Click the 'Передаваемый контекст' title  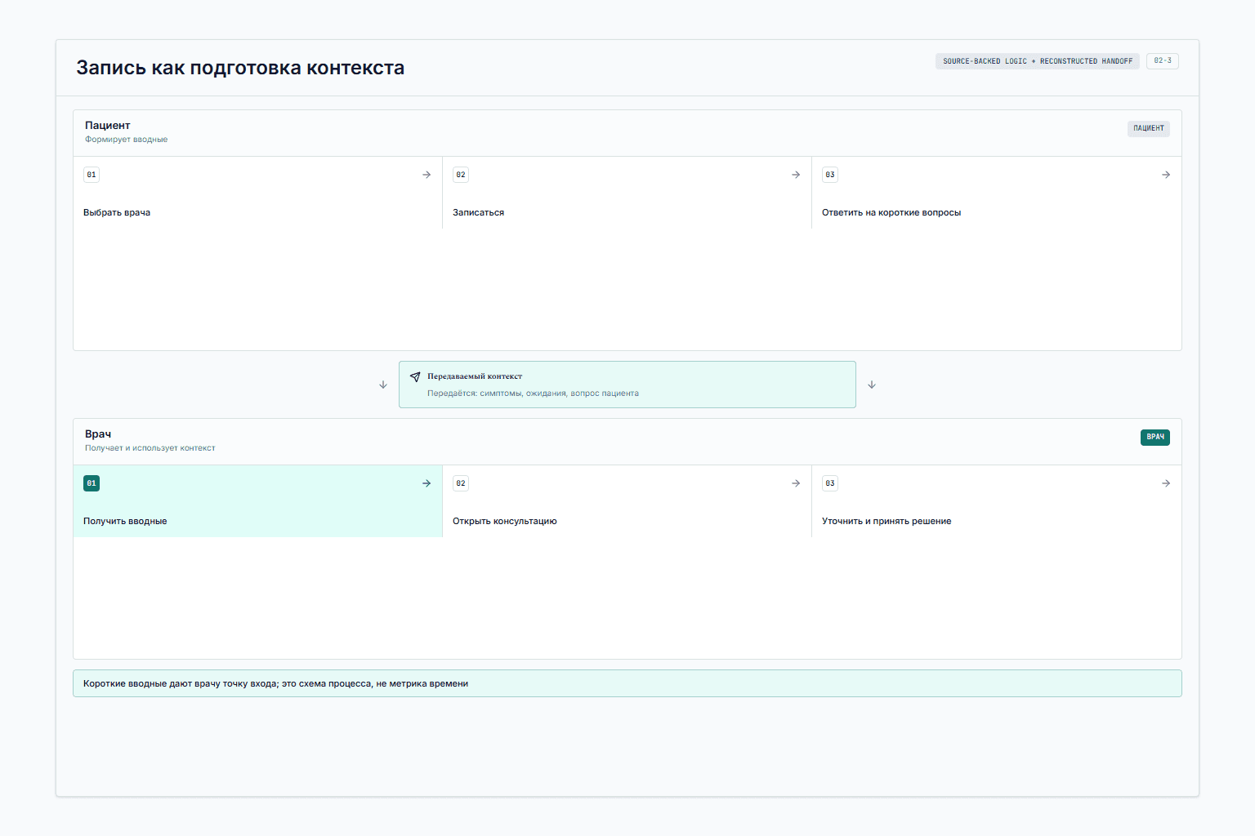[475, 376]
